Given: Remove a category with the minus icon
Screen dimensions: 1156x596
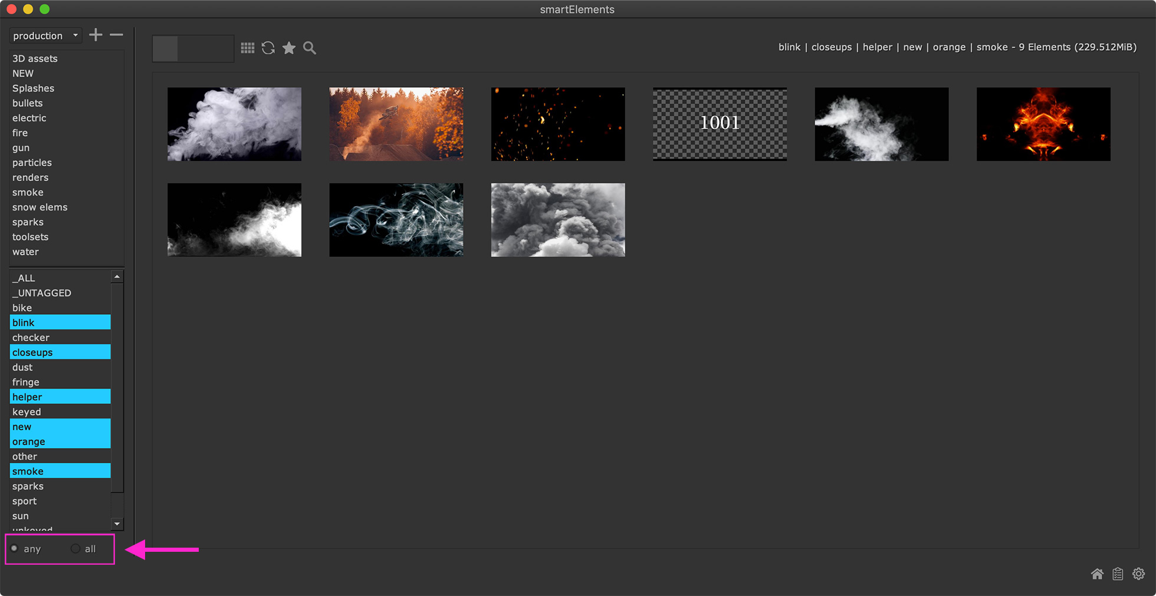Looking at the screenshot, I should (116, 35).
